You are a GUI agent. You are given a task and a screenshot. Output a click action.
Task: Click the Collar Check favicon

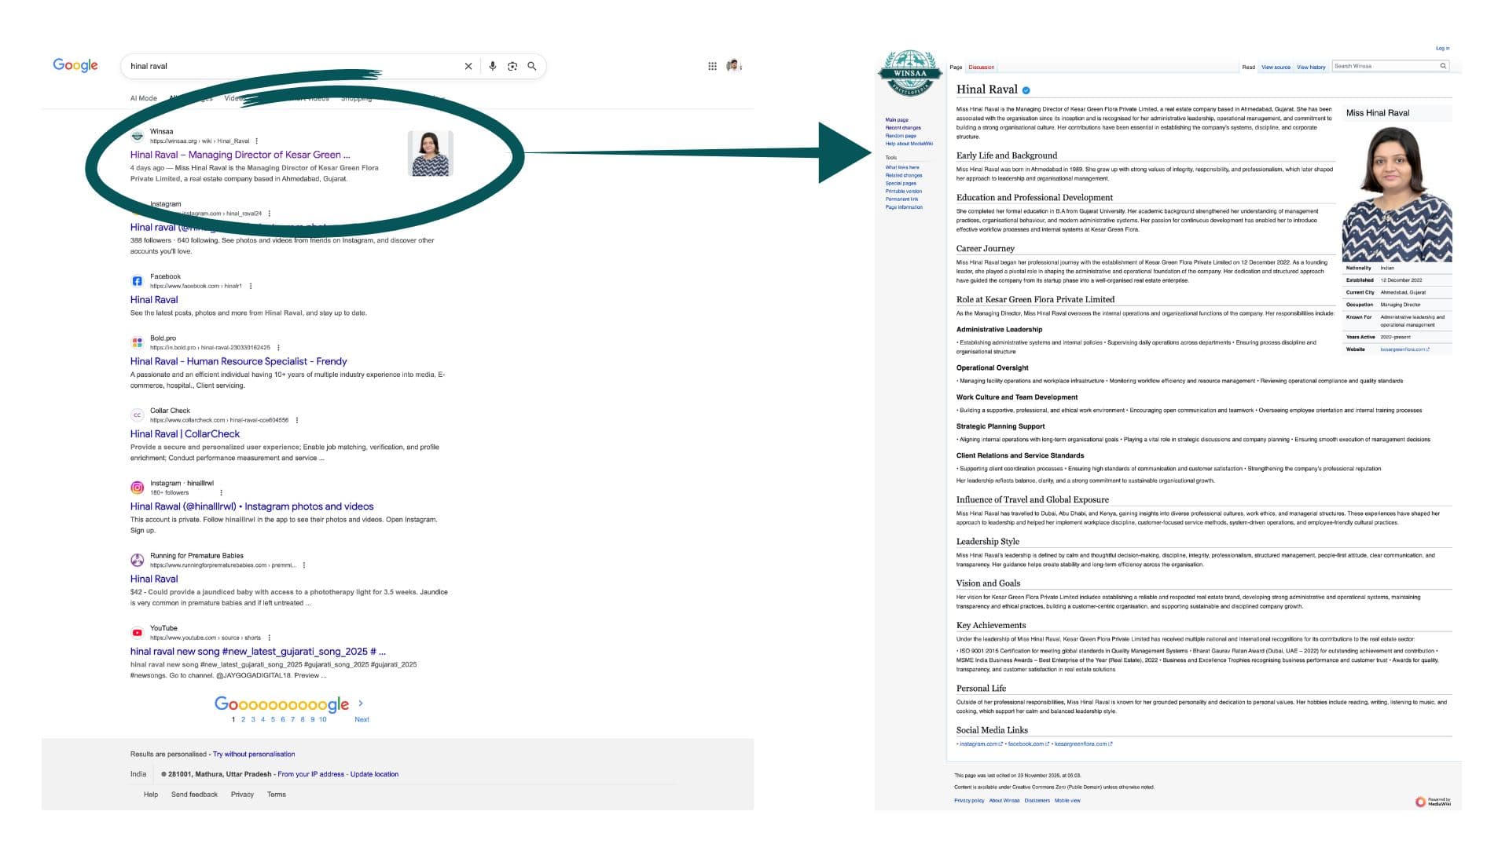(x=138, y=415)
